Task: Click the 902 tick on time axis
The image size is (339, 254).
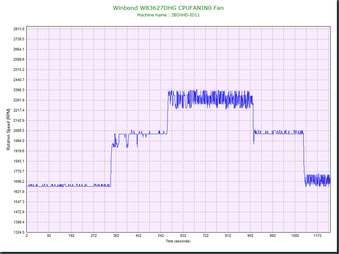Action: (x=251, y=236)
